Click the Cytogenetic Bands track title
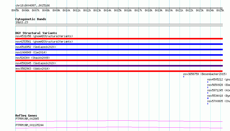This screenshot has width=230, height=131. (31, 19)
